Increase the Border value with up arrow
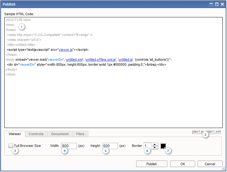Image resolution: width=227 pixels, height=172 pixels. tap(155, 144)
